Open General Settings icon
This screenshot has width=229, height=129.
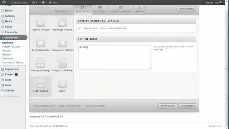coord(40,22)
